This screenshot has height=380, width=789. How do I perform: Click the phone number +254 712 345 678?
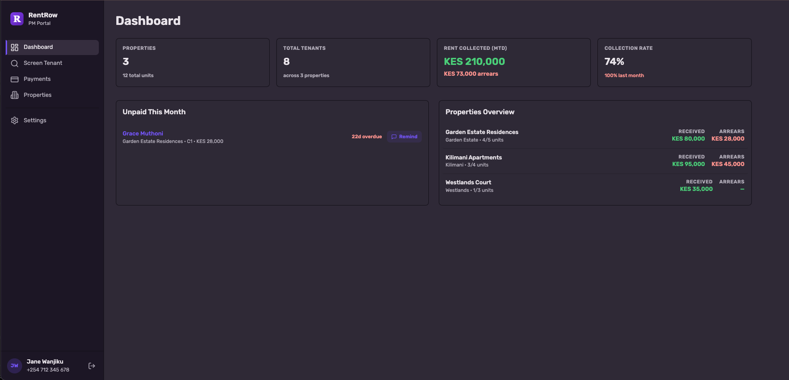click(48, 370)
